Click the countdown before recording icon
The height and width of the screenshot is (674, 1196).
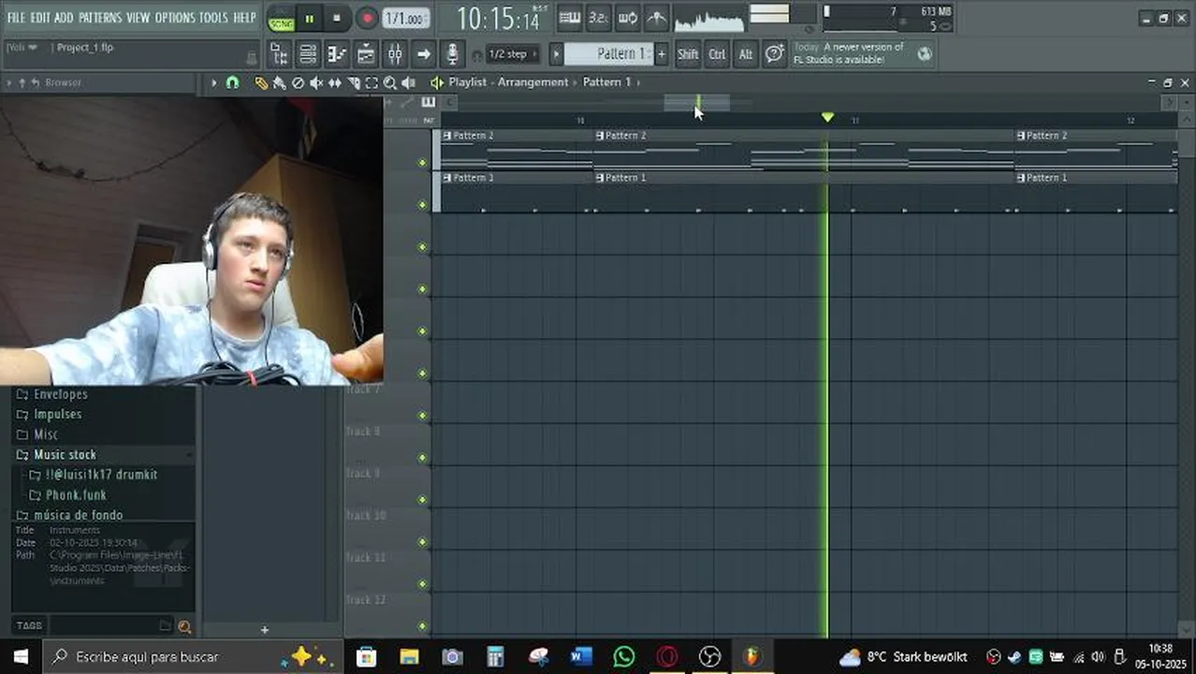tap(598, 18)
